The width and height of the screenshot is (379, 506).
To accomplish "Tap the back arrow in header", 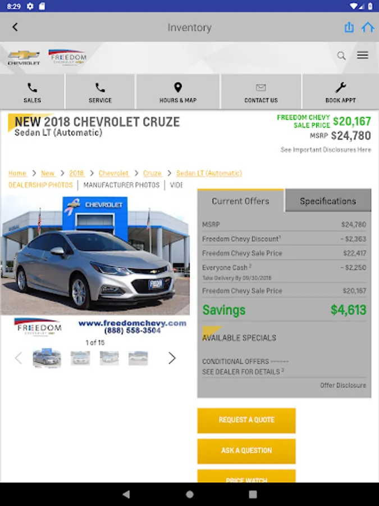I will coord(15,27).
